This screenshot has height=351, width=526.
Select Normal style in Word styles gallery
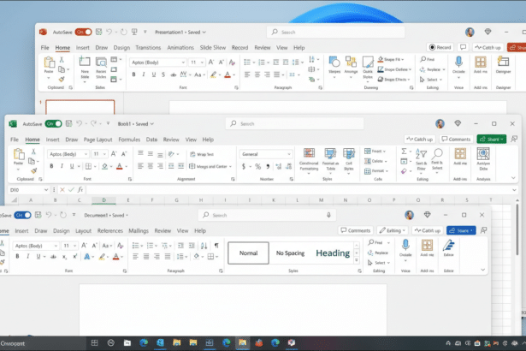[x=248, y=253]
